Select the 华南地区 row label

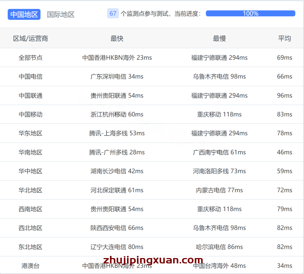click(x=31, y=152)
